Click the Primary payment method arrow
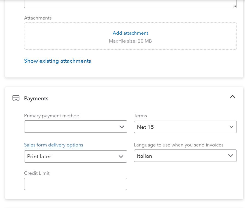245x208 pixels. 122,127
